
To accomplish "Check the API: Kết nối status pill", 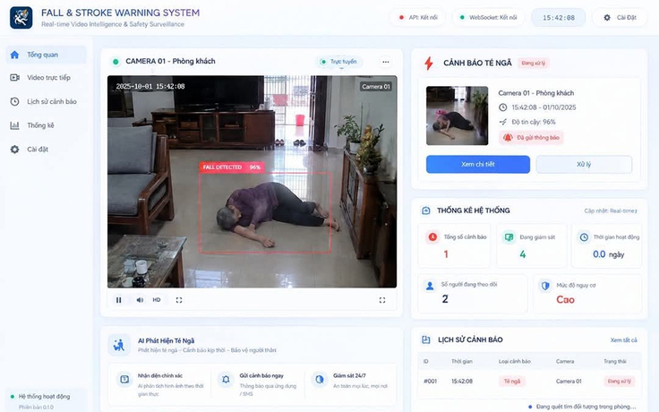I will [418, 18].
